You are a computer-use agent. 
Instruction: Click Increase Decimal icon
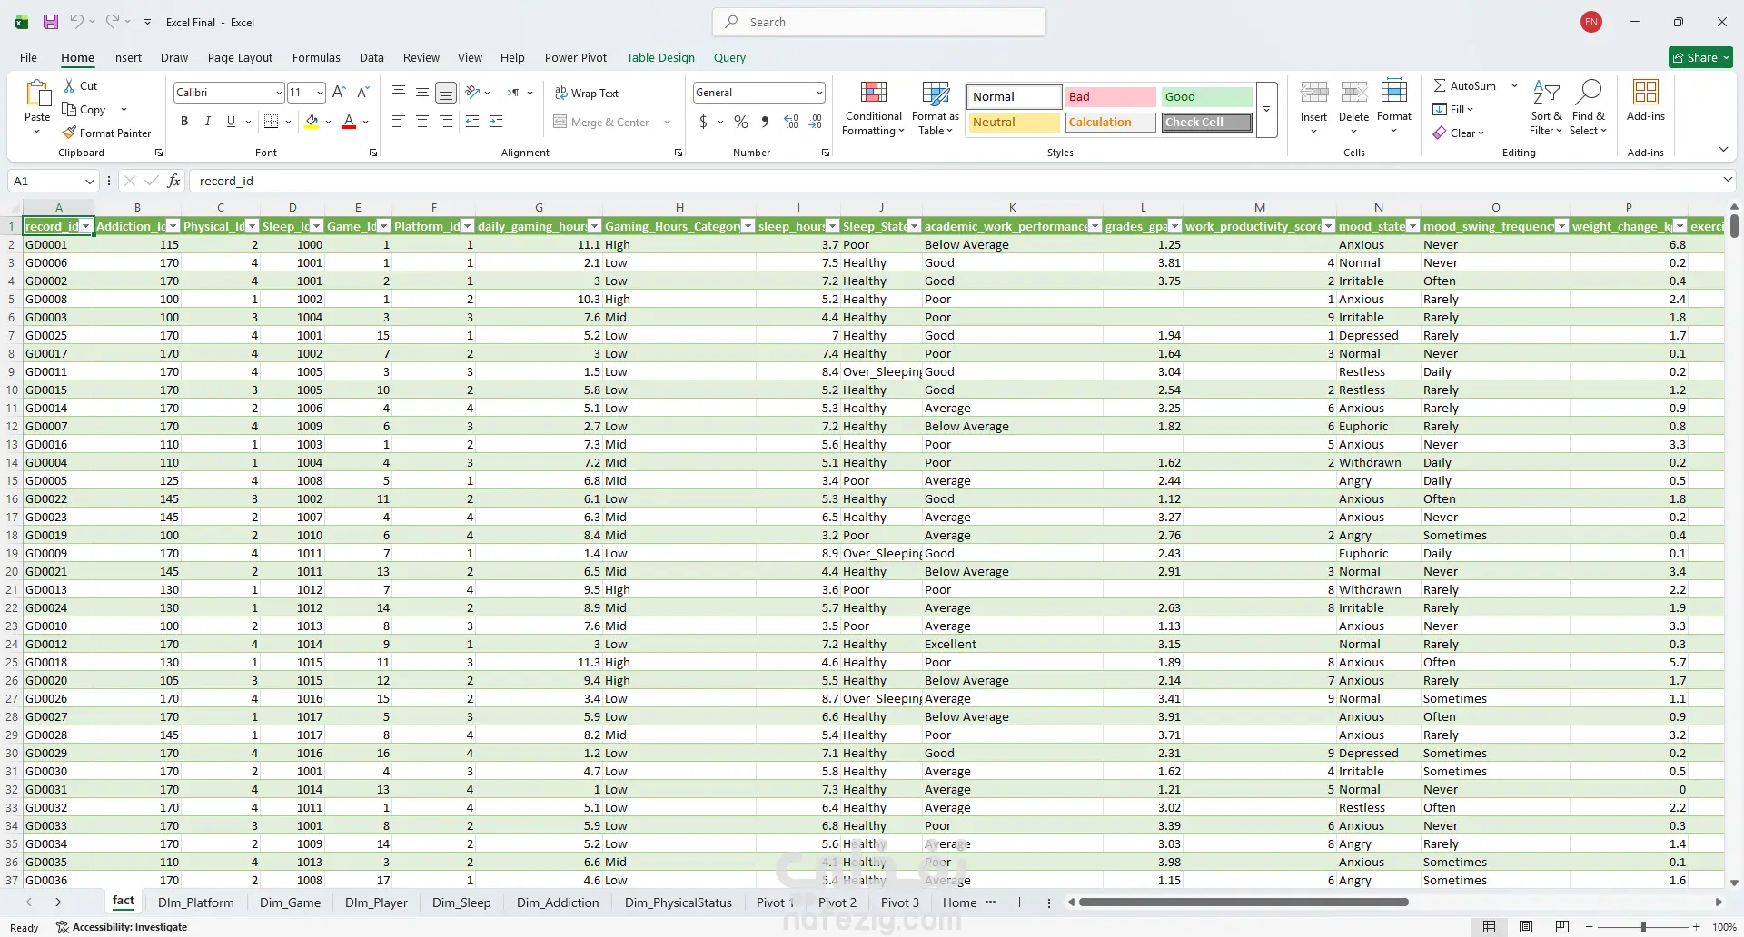point(791,121)
